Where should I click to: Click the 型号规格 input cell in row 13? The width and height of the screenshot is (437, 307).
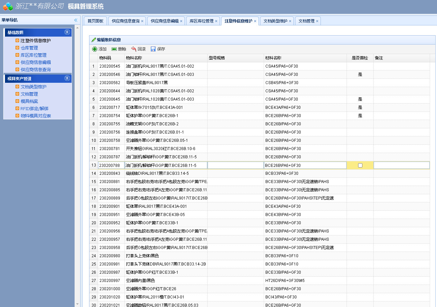click(235, 165)
